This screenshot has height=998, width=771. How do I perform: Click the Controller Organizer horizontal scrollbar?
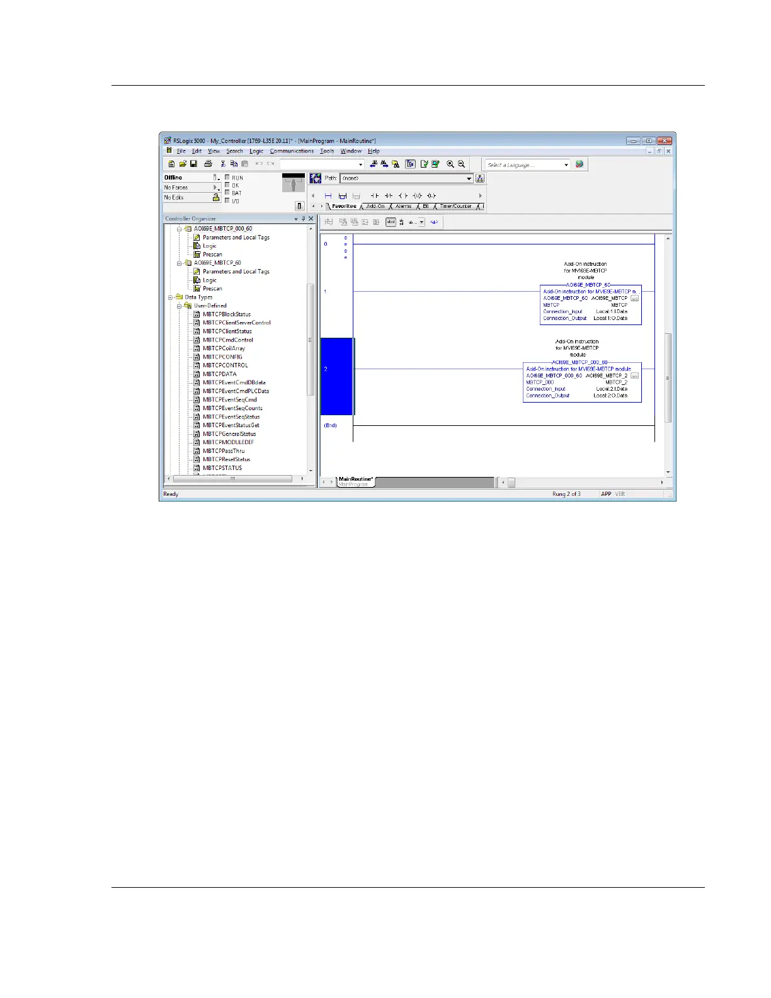click(234, 479)
